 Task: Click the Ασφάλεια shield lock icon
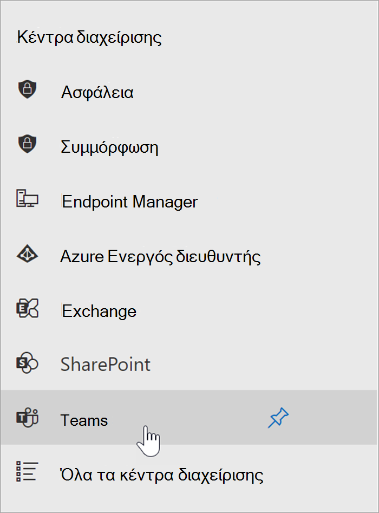pyautogui.click(x=27, y=89)
